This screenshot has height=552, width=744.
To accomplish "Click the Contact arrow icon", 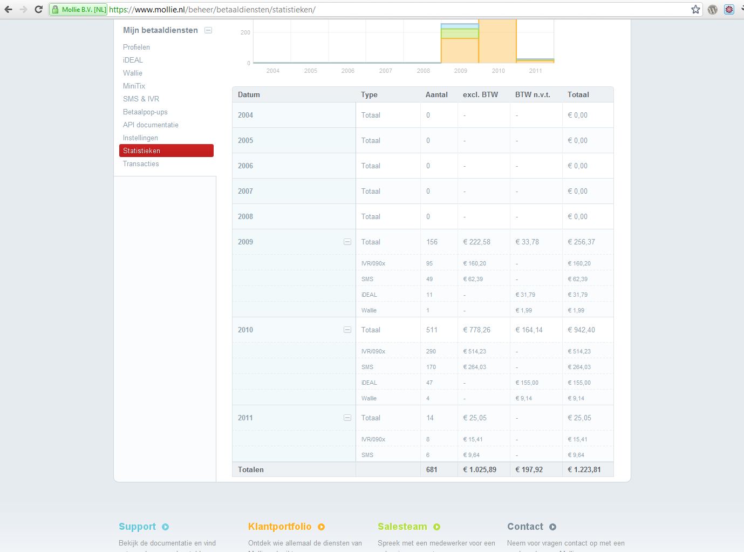I will [x=553, y=527].
